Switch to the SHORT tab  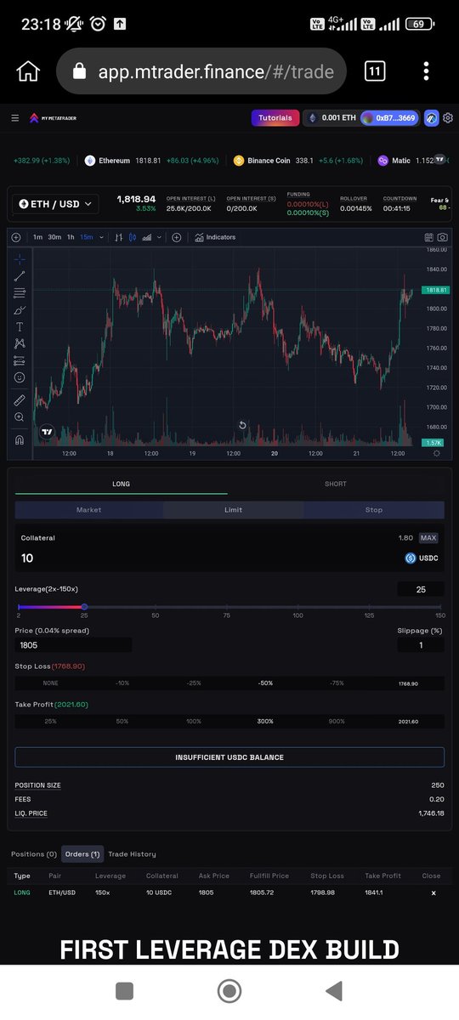tap(336, 484)
